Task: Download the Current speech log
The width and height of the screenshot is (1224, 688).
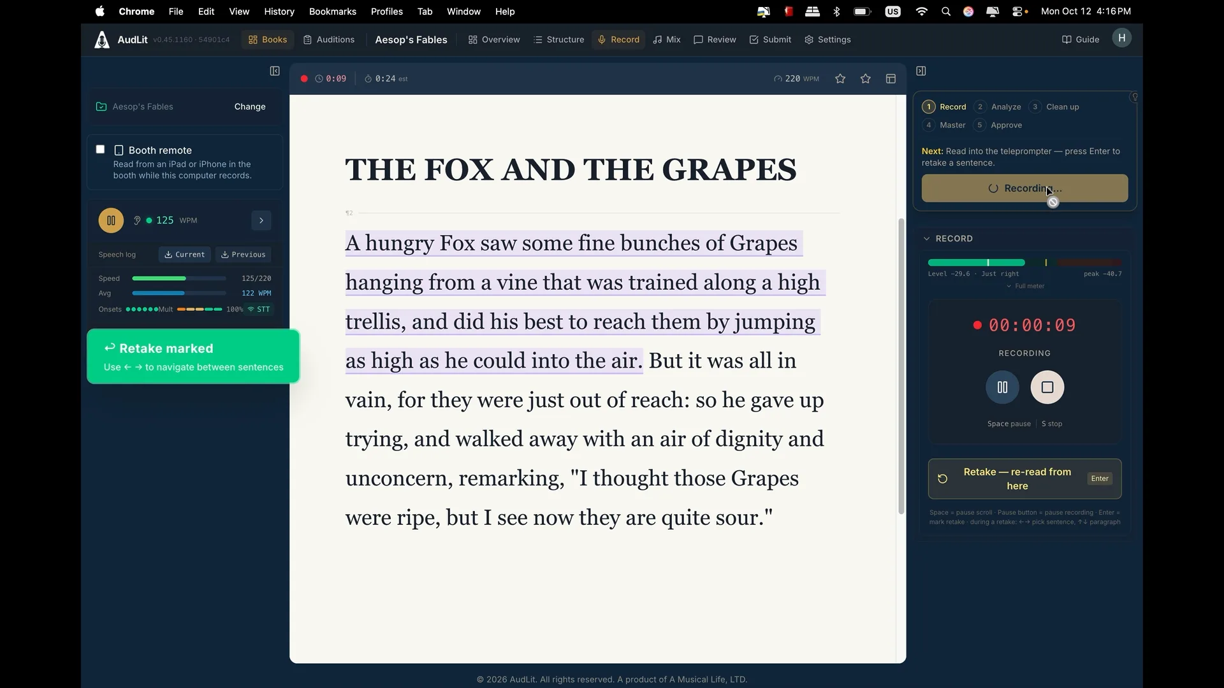Action: click(x=184, y=255)
